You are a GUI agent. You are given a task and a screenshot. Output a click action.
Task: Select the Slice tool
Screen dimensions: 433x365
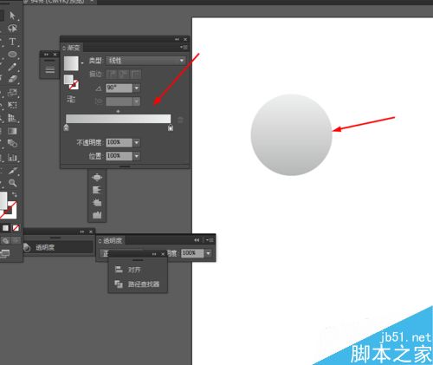pos(12,171)
